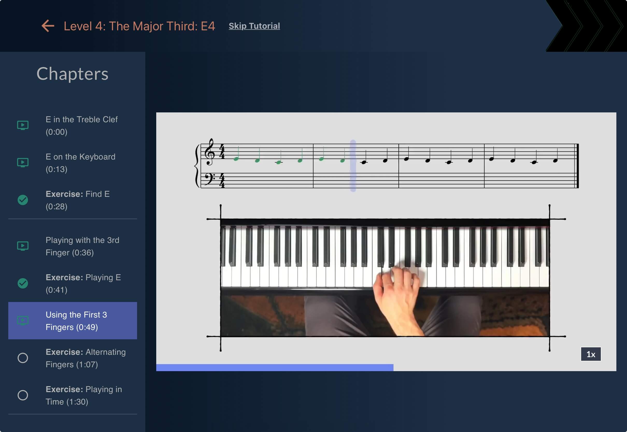627x432 pixels.
Task: Click green checkmark next to Playing E
Action: pos(23,283)
